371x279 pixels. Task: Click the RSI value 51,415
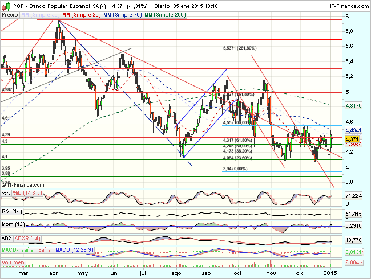353,214
